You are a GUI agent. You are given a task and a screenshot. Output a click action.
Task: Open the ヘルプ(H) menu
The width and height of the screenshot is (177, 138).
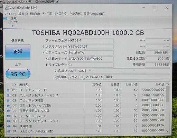tap(75, 14)
